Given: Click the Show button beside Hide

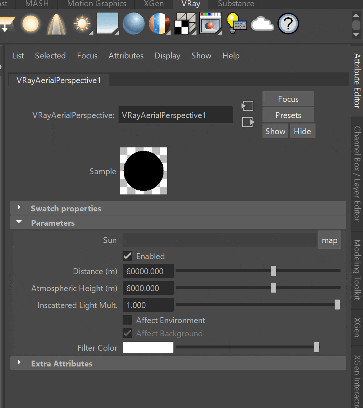Looking at the screenshot, I should coord(275,131).
